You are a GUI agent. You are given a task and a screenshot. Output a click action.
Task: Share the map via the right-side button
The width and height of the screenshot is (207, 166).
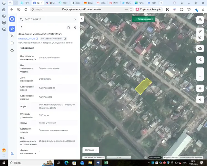click(200, 60)
